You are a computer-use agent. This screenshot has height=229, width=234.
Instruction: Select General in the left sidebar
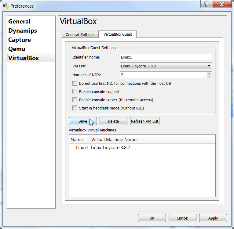tap(20, 21)
